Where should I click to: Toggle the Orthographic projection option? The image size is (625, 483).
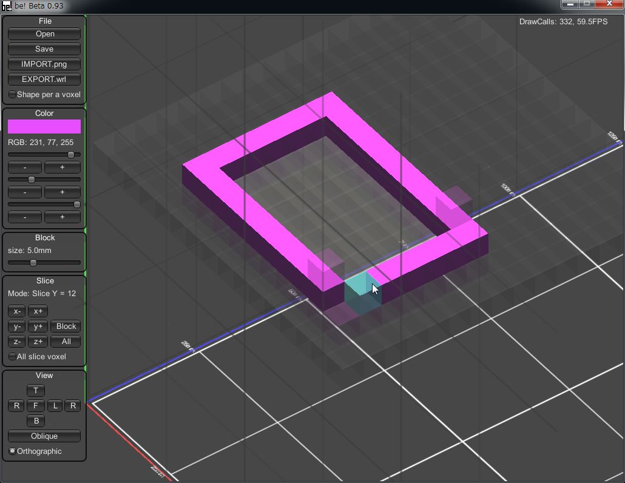coord(13,451)
